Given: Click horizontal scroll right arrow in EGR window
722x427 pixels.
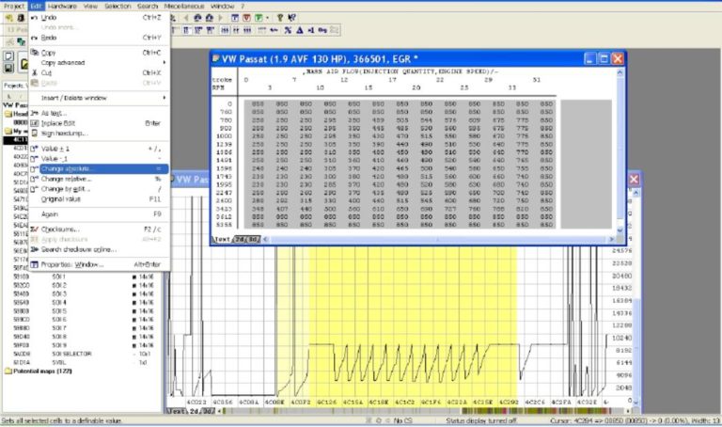Looking at the screenshot, I should tap(611, 239).
